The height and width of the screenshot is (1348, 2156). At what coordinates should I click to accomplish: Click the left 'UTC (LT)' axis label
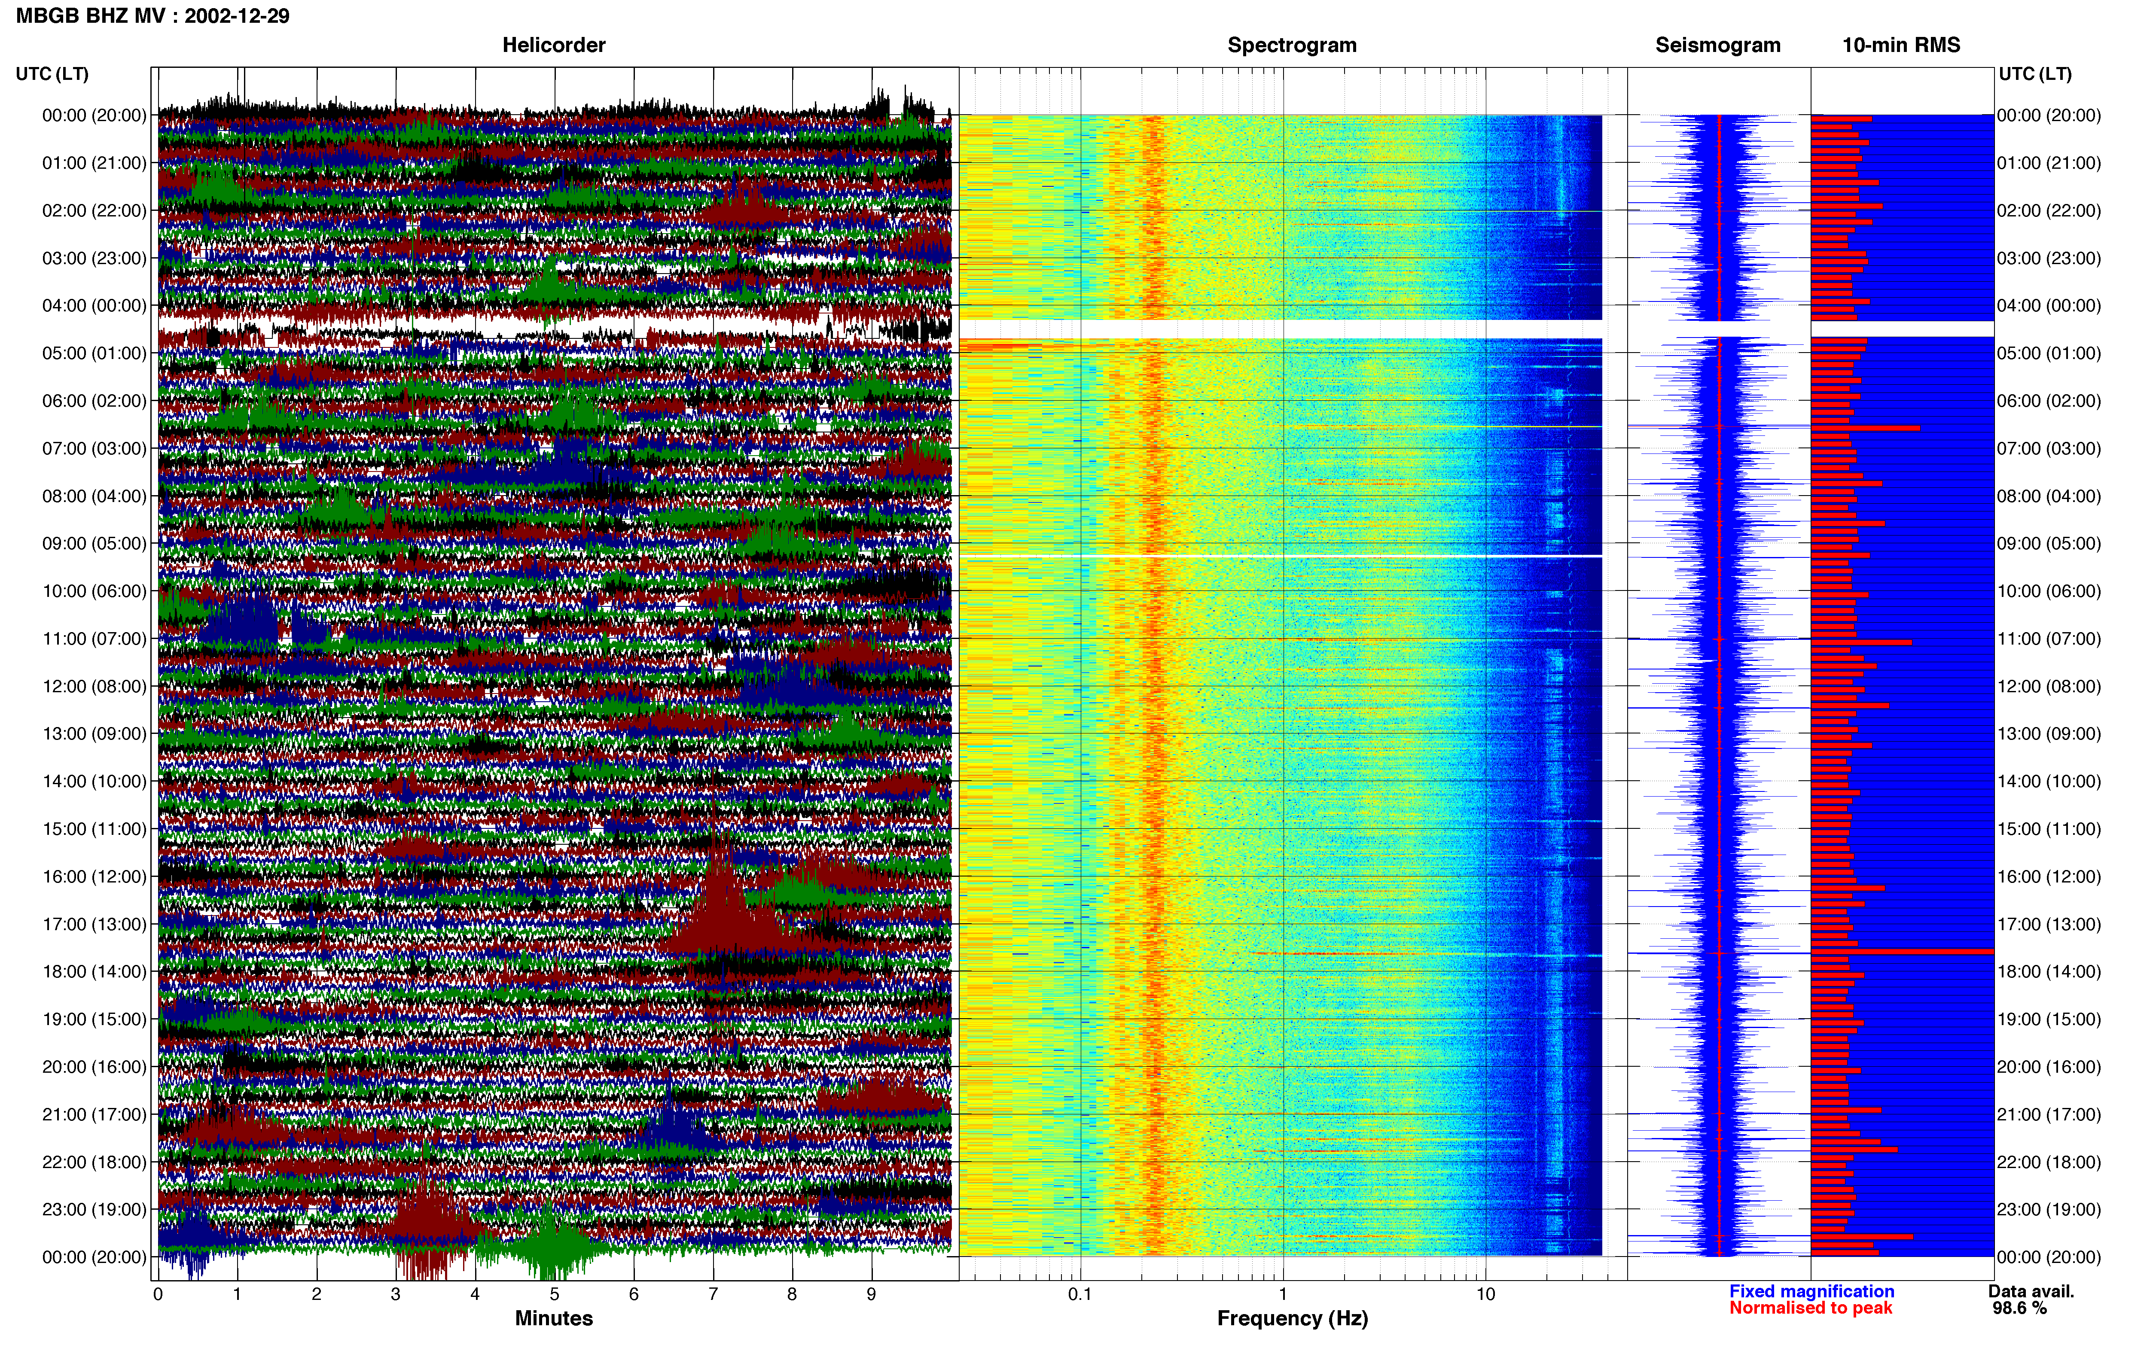click(52, 74)
